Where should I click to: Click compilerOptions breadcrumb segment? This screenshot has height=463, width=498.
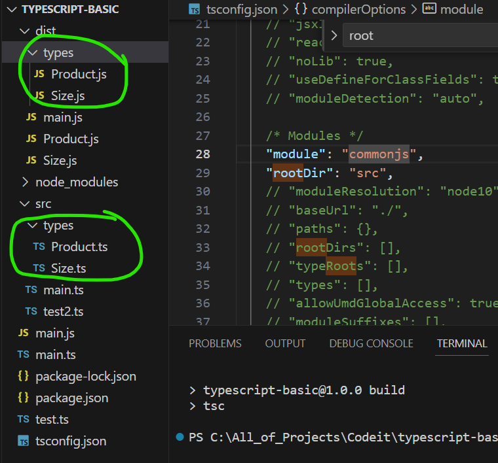[x=358, y=10]
